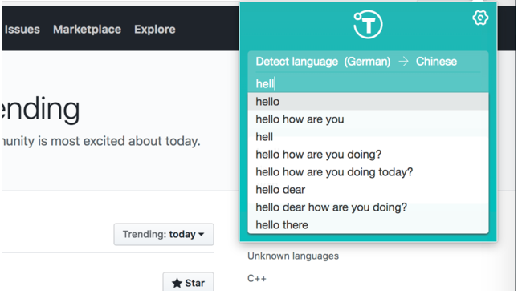Open the translator settings gear icon

[480, 18]
